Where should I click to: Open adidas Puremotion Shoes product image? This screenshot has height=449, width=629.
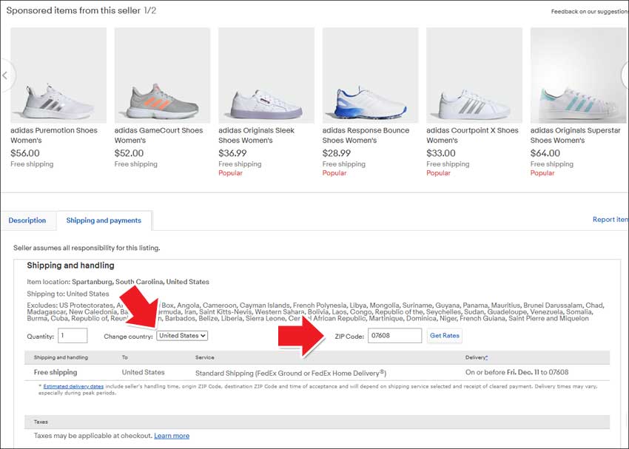coord(58,75)
